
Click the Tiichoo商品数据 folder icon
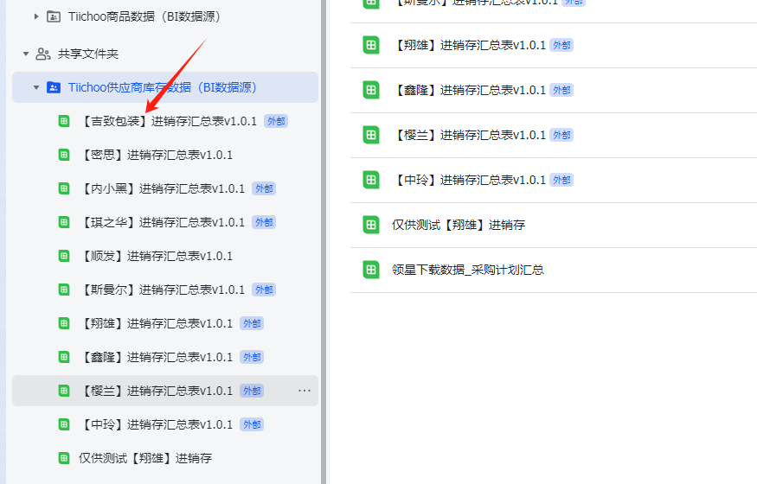53,16
